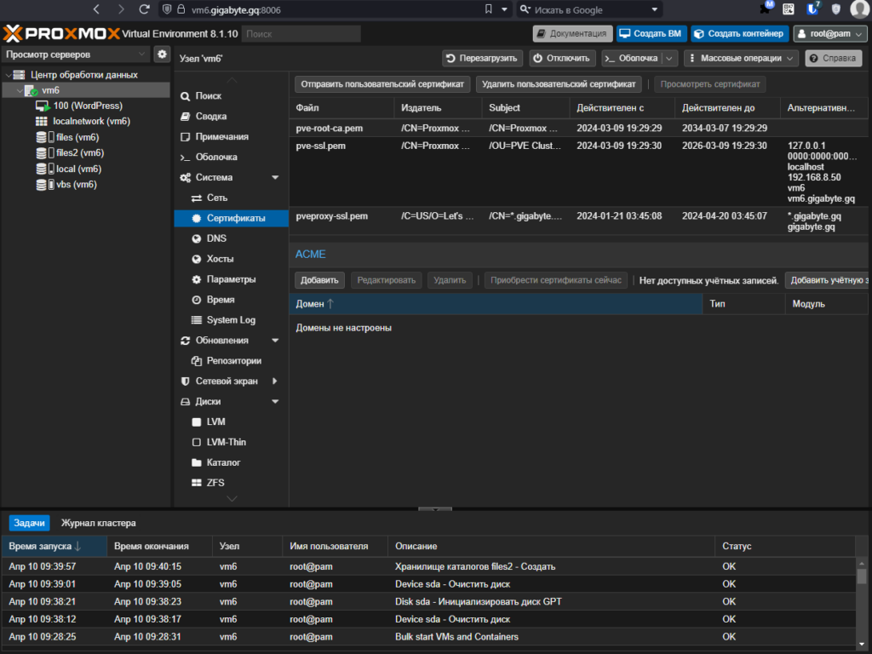Open the Оболочка shell dropdown arrow
872x654 pixels.
coord(670,59)
